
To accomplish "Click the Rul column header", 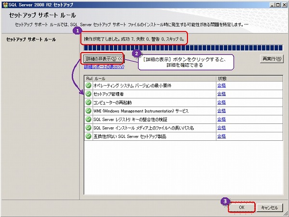I will coord(89,79).
